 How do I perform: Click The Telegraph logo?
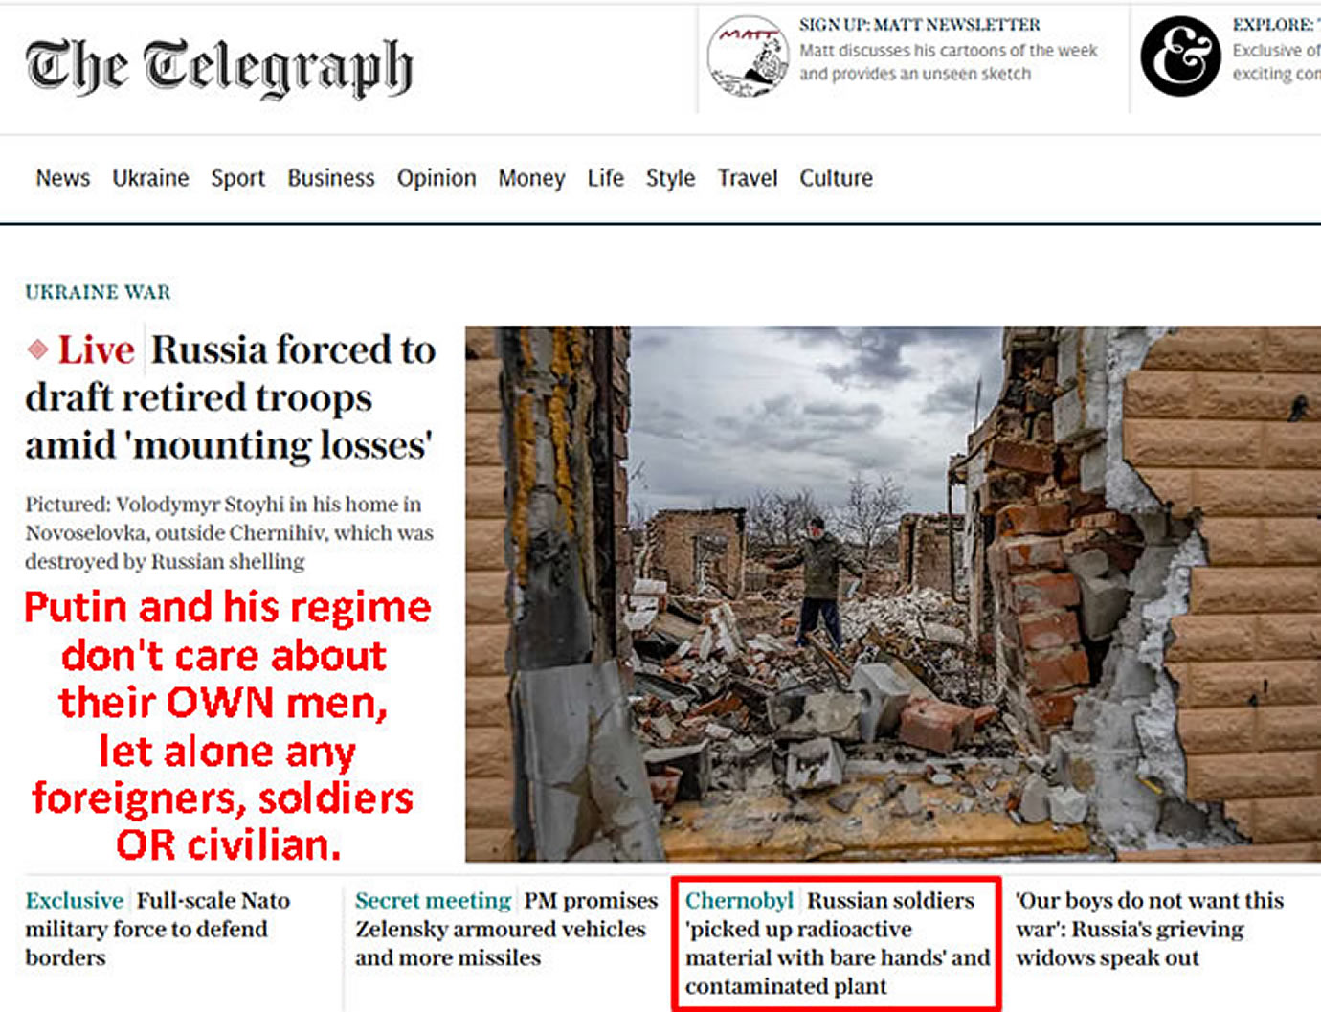[x=219, y=67]
